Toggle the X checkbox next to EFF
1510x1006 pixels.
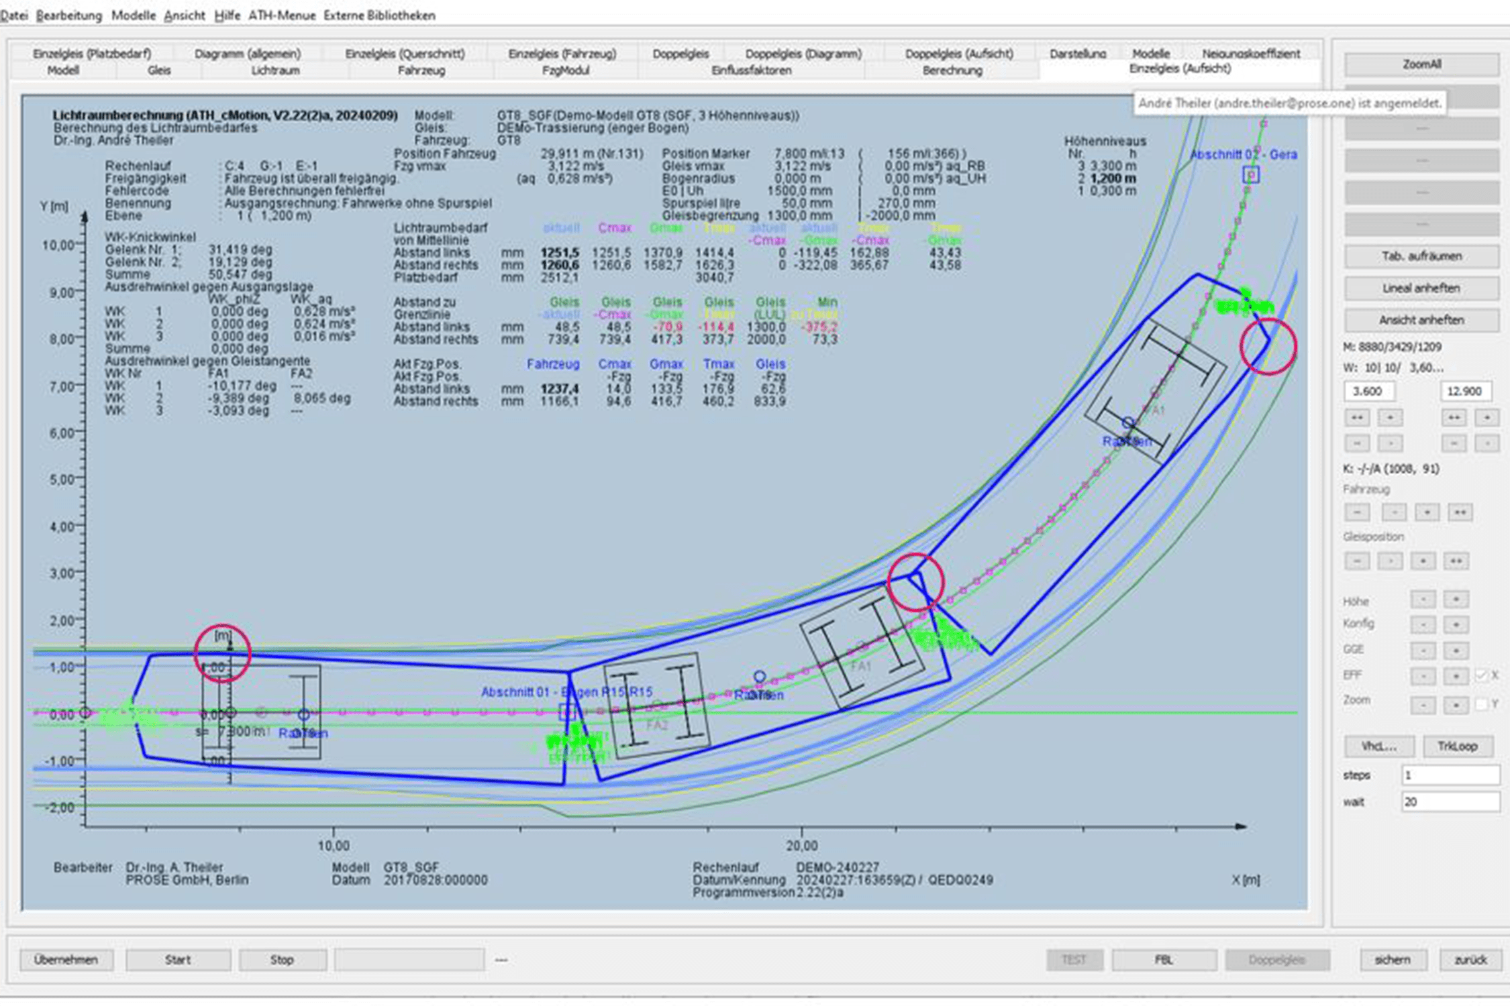[x=1481, y=676]
